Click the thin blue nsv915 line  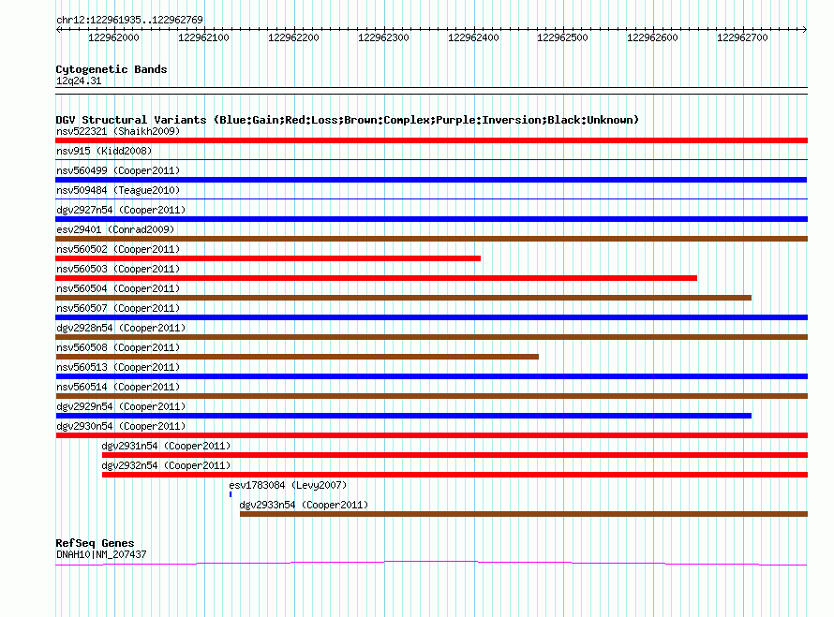(x=431, y=159)
